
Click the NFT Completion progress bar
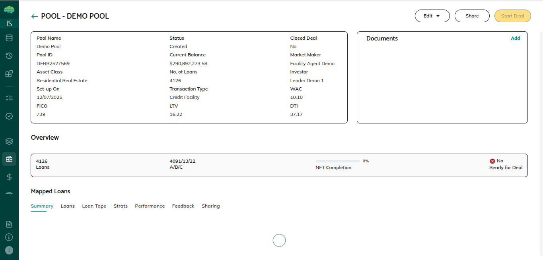tap(337, 161)
